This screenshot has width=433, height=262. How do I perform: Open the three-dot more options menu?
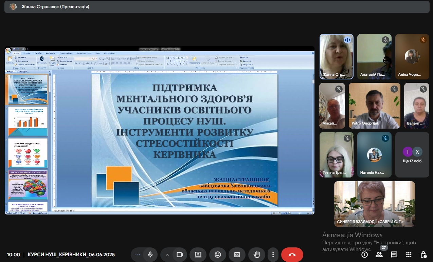tap(273, 255)
